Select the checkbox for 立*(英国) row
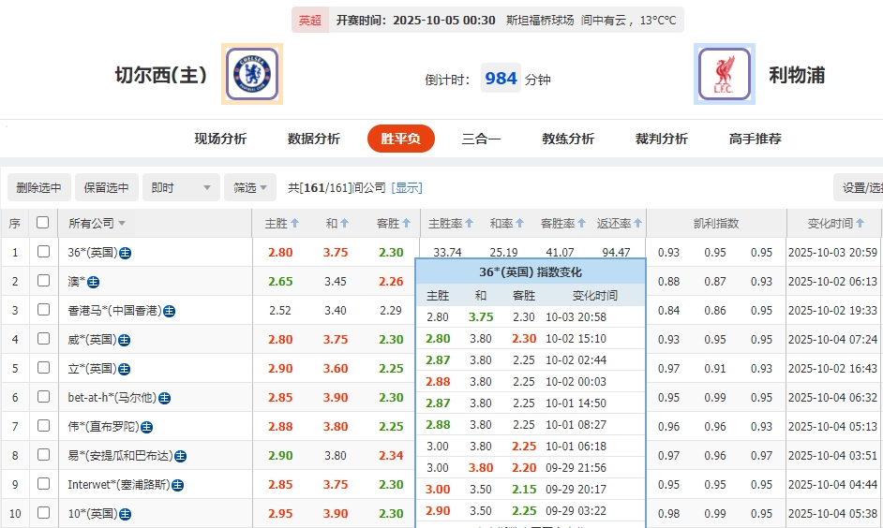Image resolution: width=883 pixels, height=528 pixels. pyautogui.click(x=43, y=368)
